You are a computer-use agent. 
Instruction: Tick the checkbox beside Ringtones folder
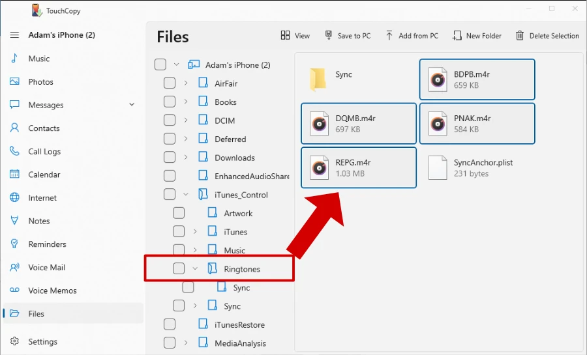click(179, 268)
